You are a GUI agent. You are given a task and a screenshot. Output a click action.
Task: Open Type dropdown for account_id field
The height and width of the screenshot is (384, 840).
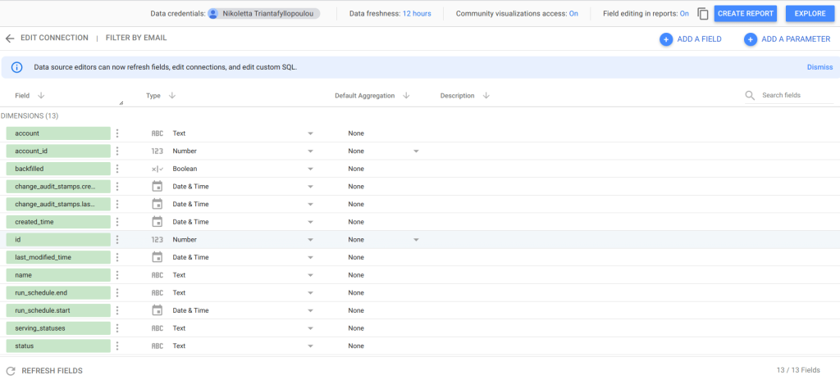(310, 151)
